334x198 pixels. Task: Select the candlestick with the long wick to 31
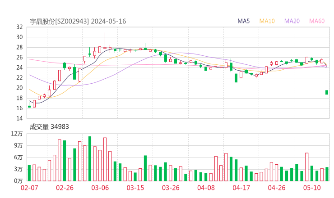pyautogui.click(x=105, y=40)
